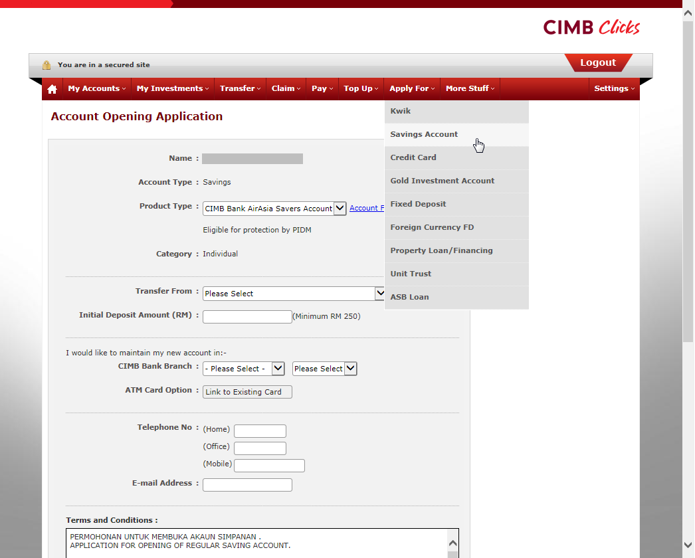Focus the Mobile telephone number field
The image size is (695, 558).
click(x=270, y=466)
